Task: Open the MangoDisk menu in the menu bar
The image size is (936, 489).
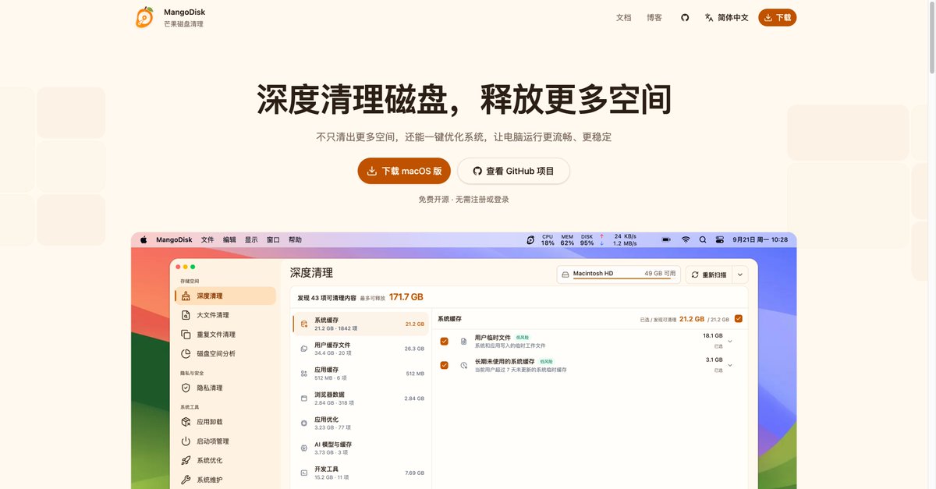Action: pyautogui.click(x=174, y=240)
